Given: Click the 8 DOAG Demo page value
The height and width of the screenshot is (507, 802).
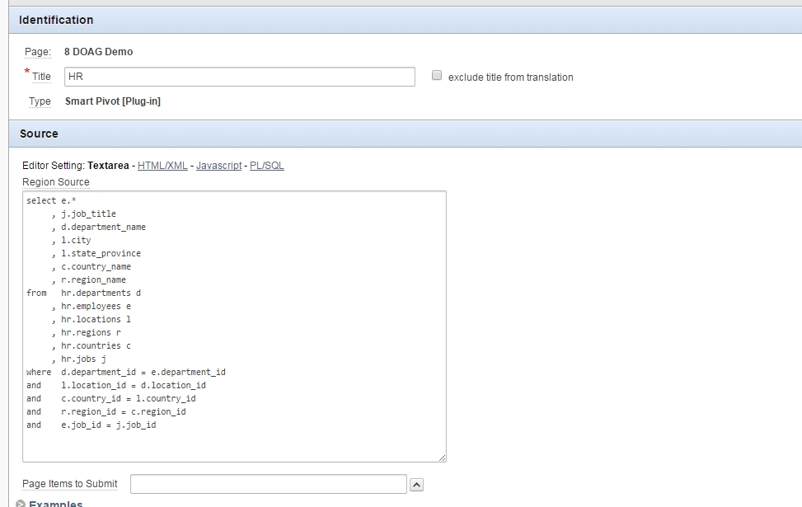Looking at the screenshot, I should pyautogui.click(x=98, y=52).
